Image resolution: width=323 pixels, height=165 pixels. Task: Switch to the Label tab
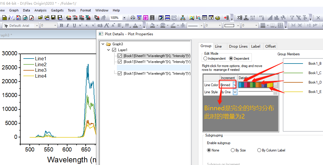pos(256,46)
